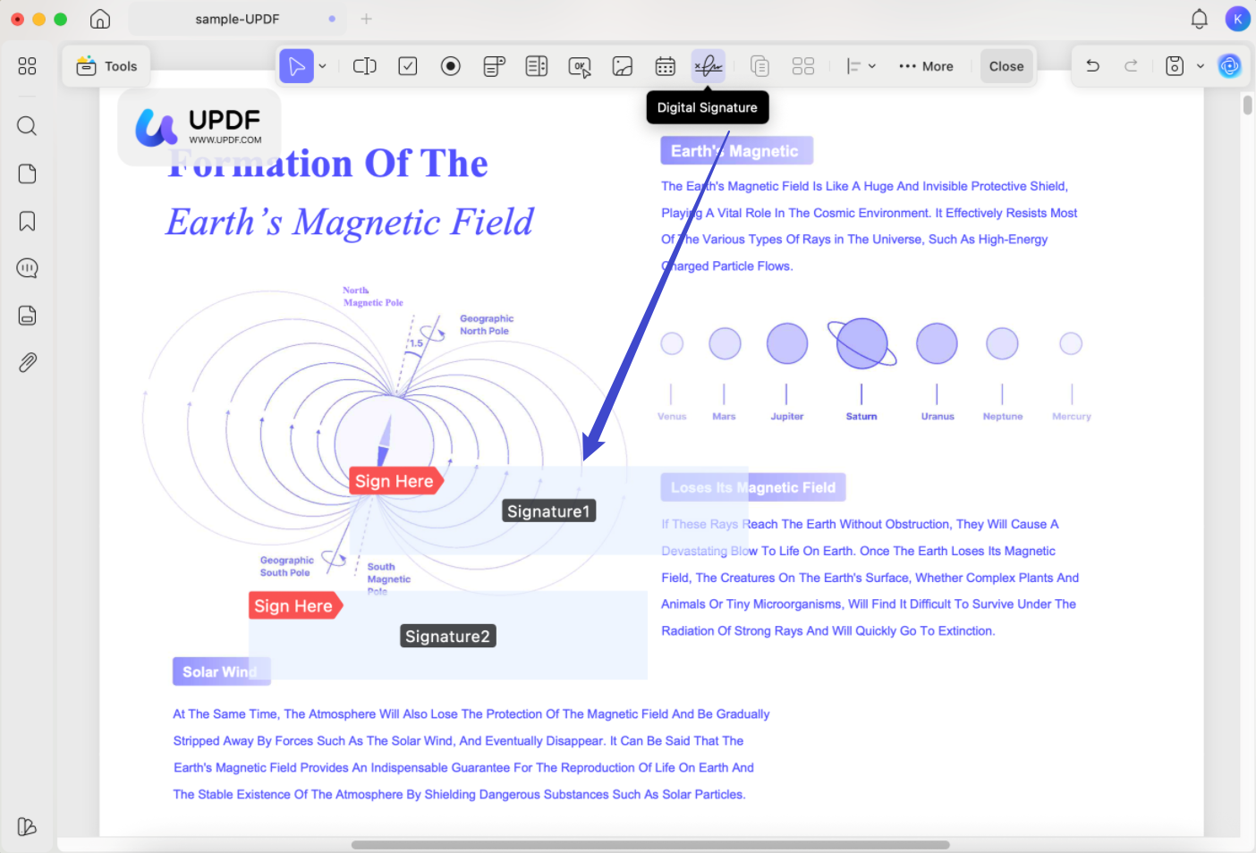The height and width of the screenshot is (853, 1256).
Task: Select the Signature2 form field
Action: click(x=447, y=637)
